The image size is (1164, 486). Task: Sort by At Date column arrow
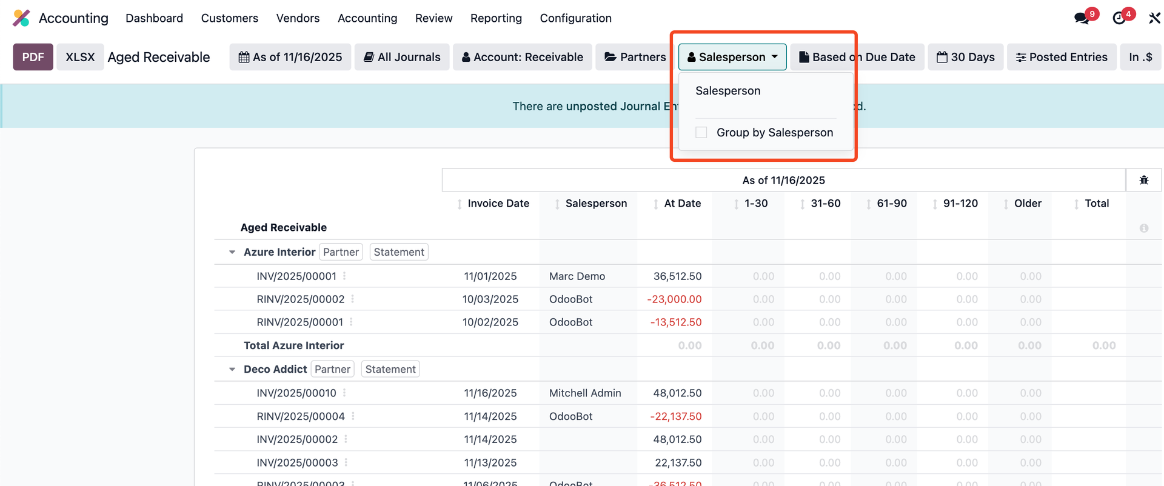click(x=656, y=204)
